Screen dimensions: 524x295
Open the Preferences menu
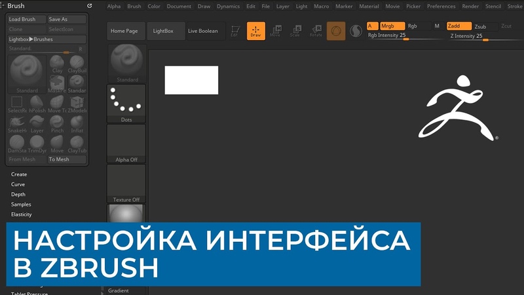(441, 6)
